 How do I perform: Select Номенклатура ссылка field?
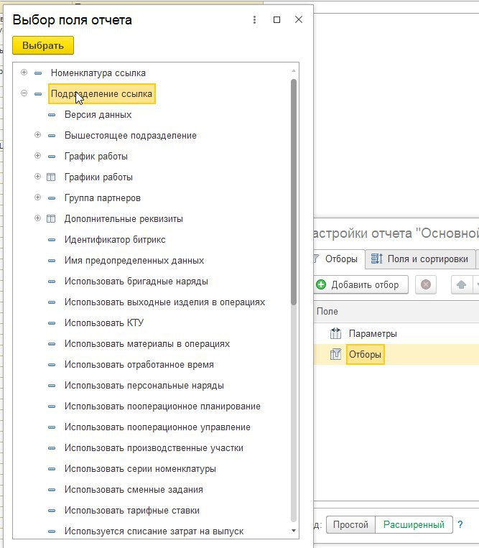click(x=98, y=73)
